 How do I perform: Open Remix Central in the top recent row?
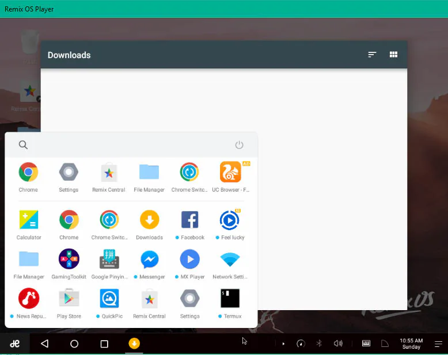[x=109, y=172]
